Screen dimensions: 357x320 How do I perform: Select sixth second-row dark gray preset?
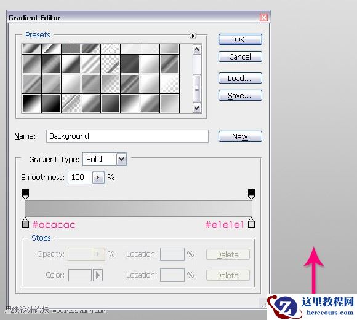tap(130, 64)
